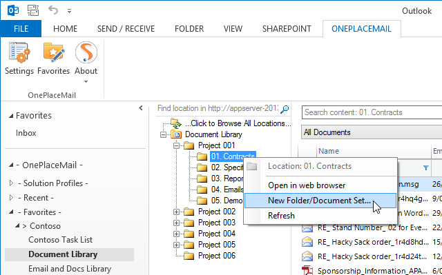
Task: Click the Project 001 folder icon
Action: pos(189,145)
